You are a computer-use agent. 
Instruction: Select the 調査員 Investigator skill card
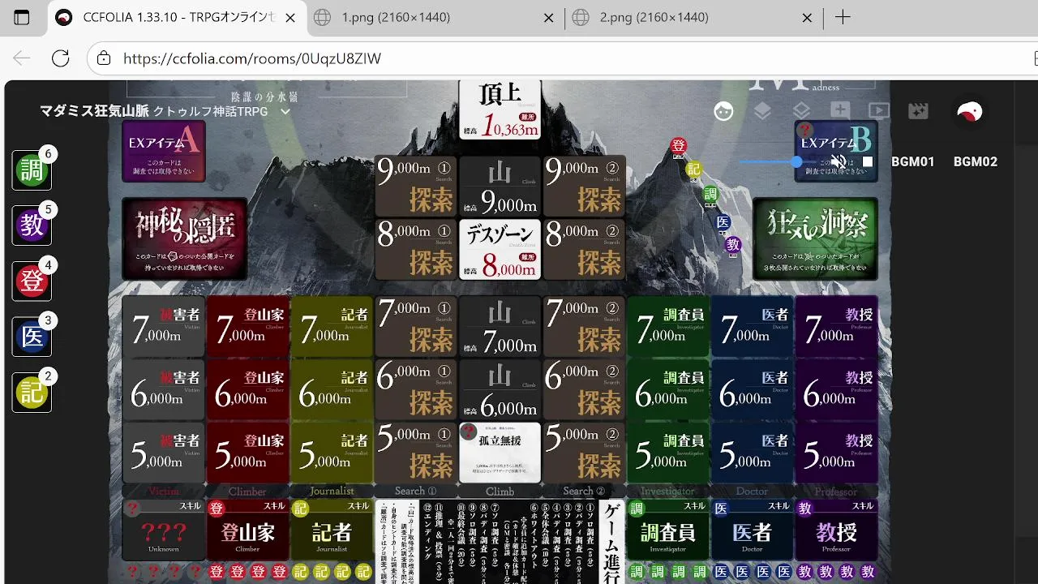pyautogui.click(x=668, y=530)
